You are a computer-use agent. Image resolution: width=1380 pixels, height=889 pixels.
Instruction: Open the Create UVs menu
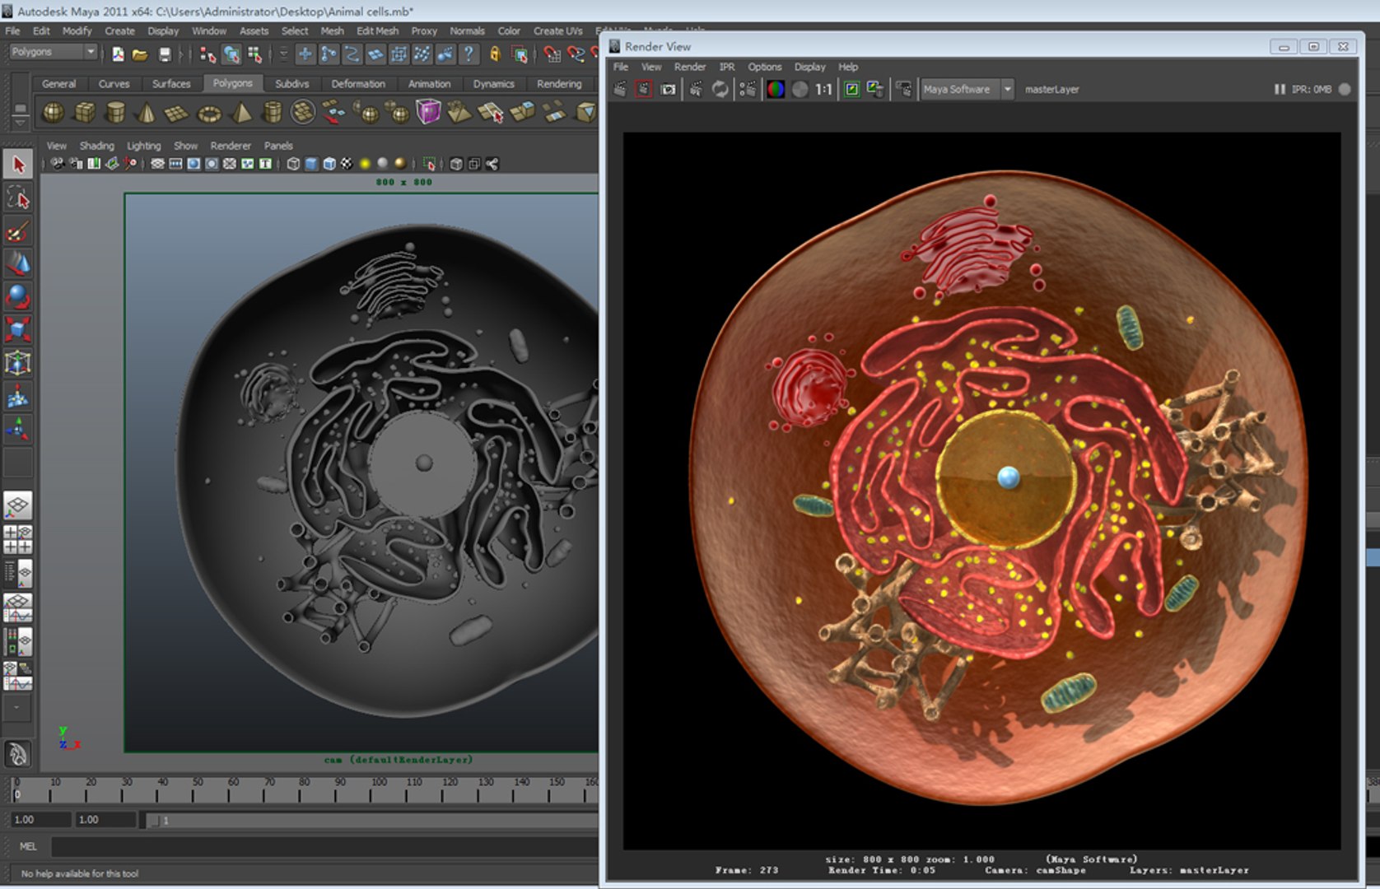coord(557,30)
